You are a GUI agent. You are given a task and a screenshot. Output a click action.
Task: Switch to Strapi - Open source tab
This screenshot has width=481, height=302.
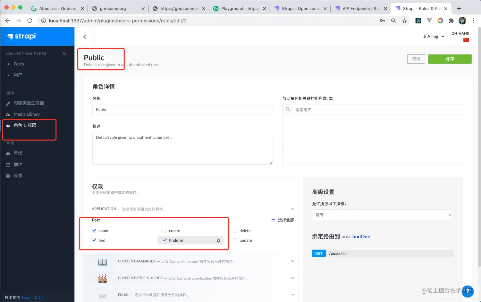click(x=300, y=9)
